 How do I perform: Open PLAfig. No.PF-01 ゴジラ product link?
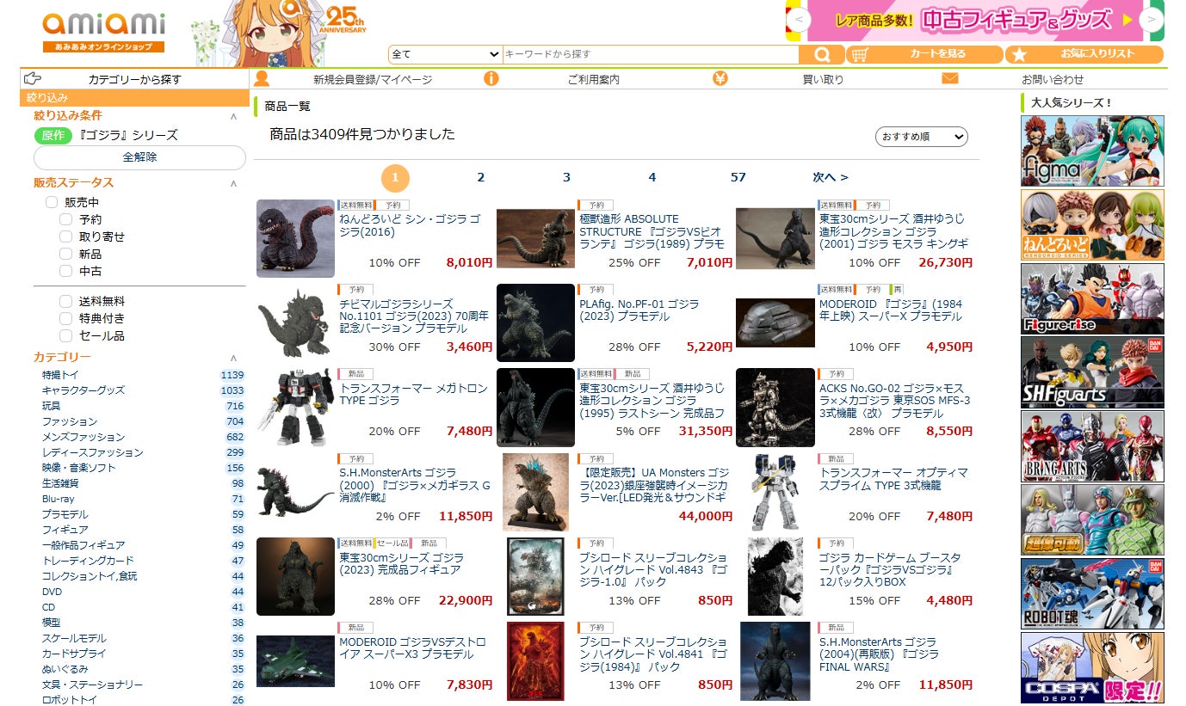(639, 310)
